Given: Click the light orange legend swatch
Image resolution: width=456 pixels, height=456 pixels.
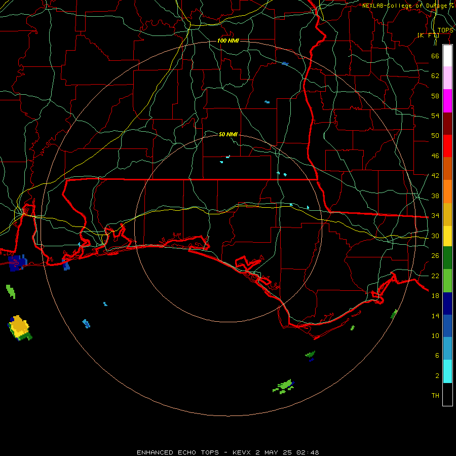Looking at the screenshot, I should click(x=447, y=192).
